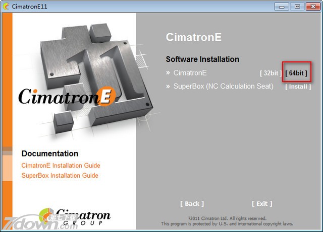Quit the installer with Exit
The height and width of the screenshot is (232, 323).
click(x=262, y=204)
